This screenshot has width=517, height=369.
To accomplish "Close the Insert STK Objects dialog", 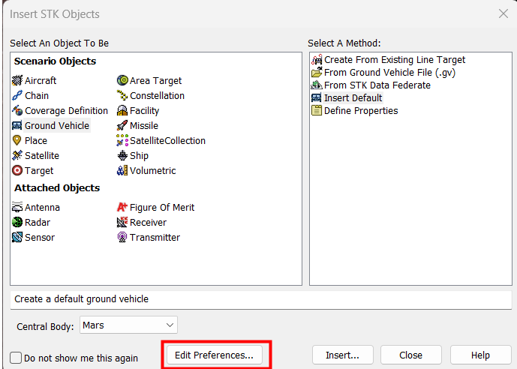I will coord(503,13).
